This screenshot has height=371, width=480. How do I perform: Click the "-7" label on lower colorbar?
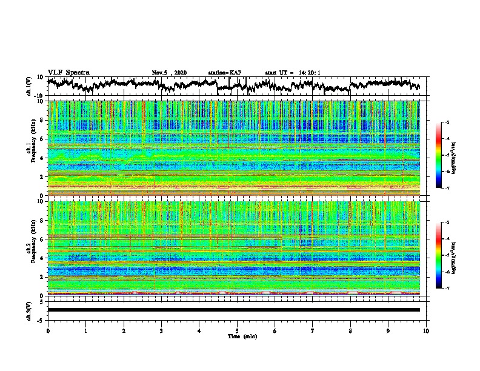click(447, 288)
